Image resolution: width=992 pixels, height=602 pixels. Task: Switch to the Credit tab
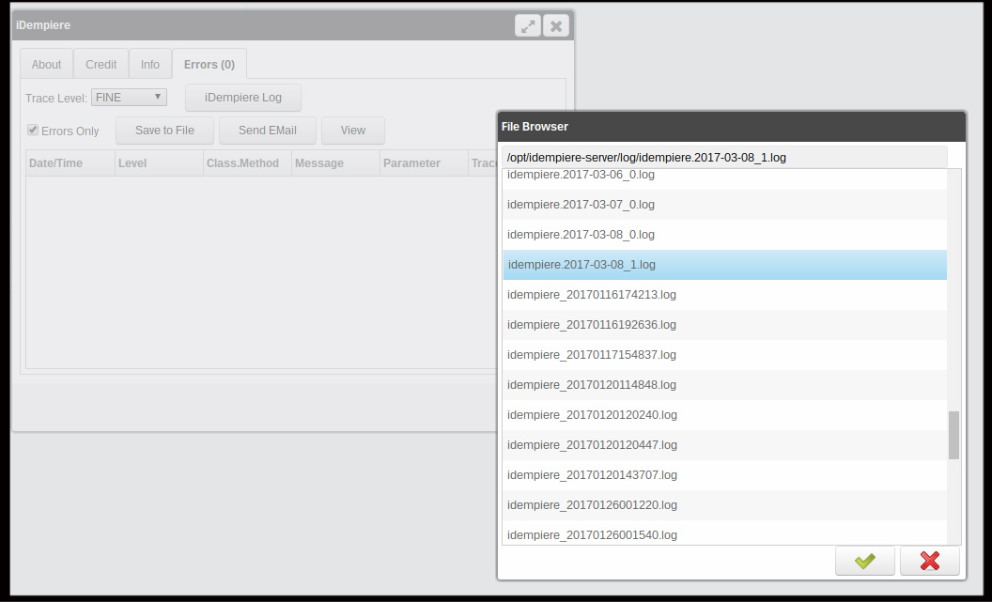(x=101, y=65)
